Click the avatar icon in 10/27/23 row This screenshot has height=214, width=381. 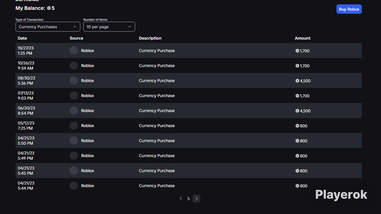coord(74,50)
